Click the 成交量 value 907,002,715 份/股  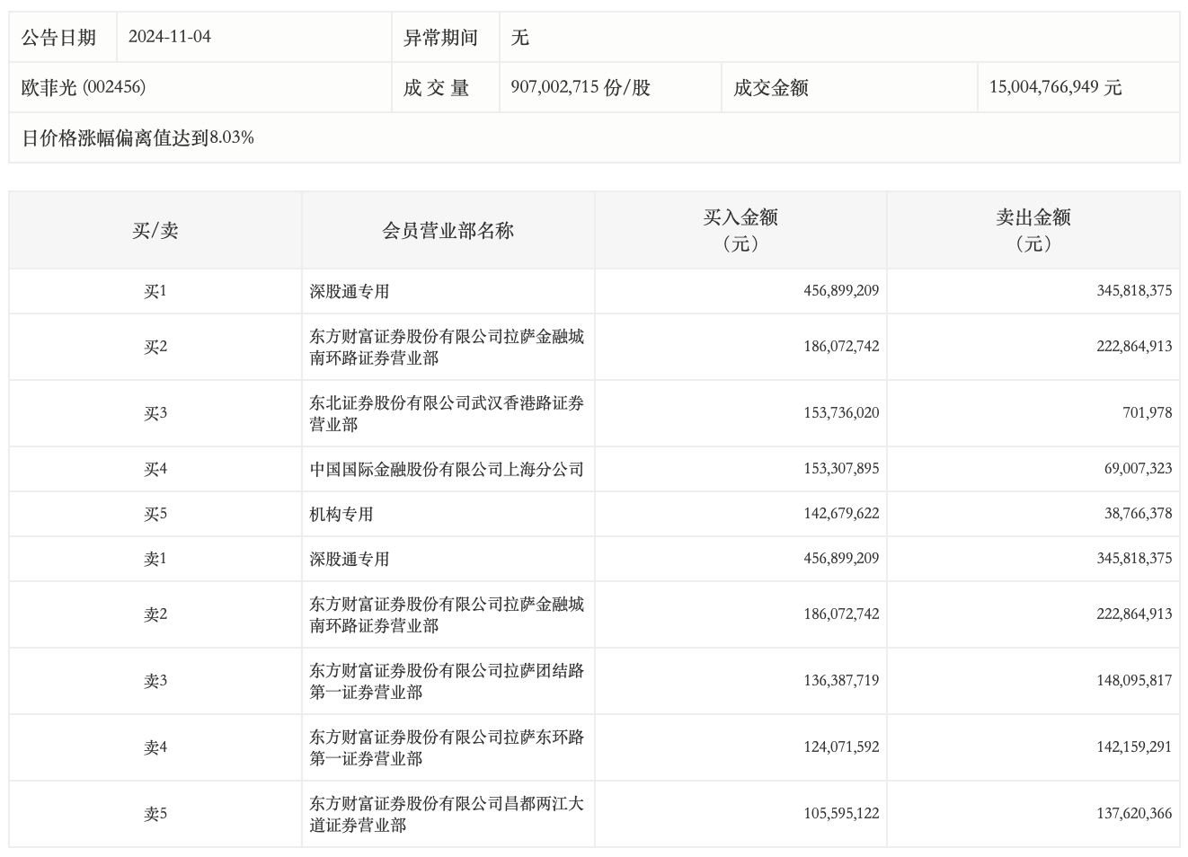click(x=581, y=87)
